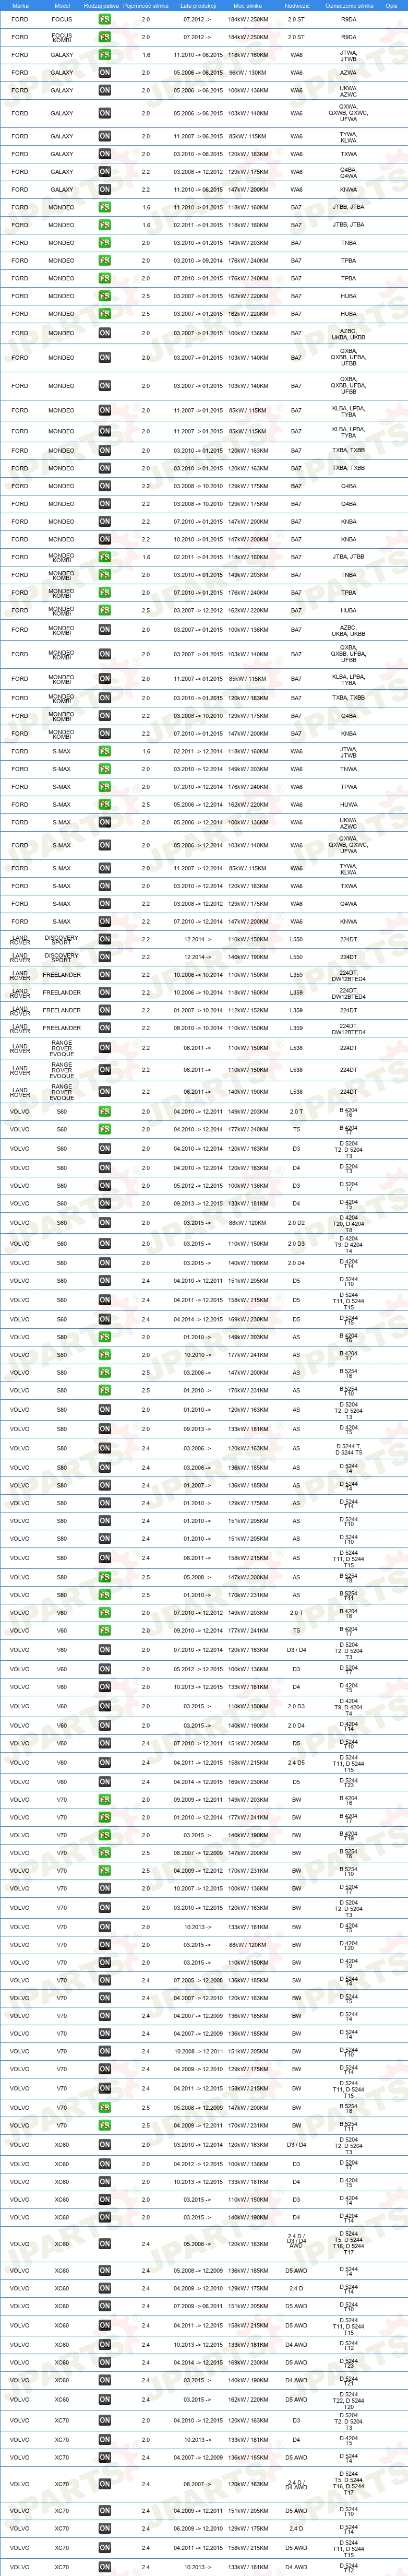Image resolution: width=408 pixels, height=2576 pixels.
Task: Click diesel ON icon in Galaxy AZWA row
Action: [x=105, y=72]
